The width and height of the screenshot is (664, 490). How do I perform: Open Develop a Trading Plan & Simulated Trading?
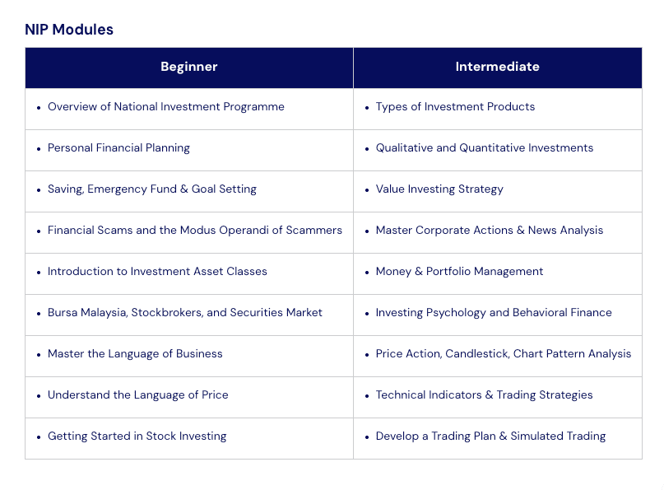(x=490, y=436)
